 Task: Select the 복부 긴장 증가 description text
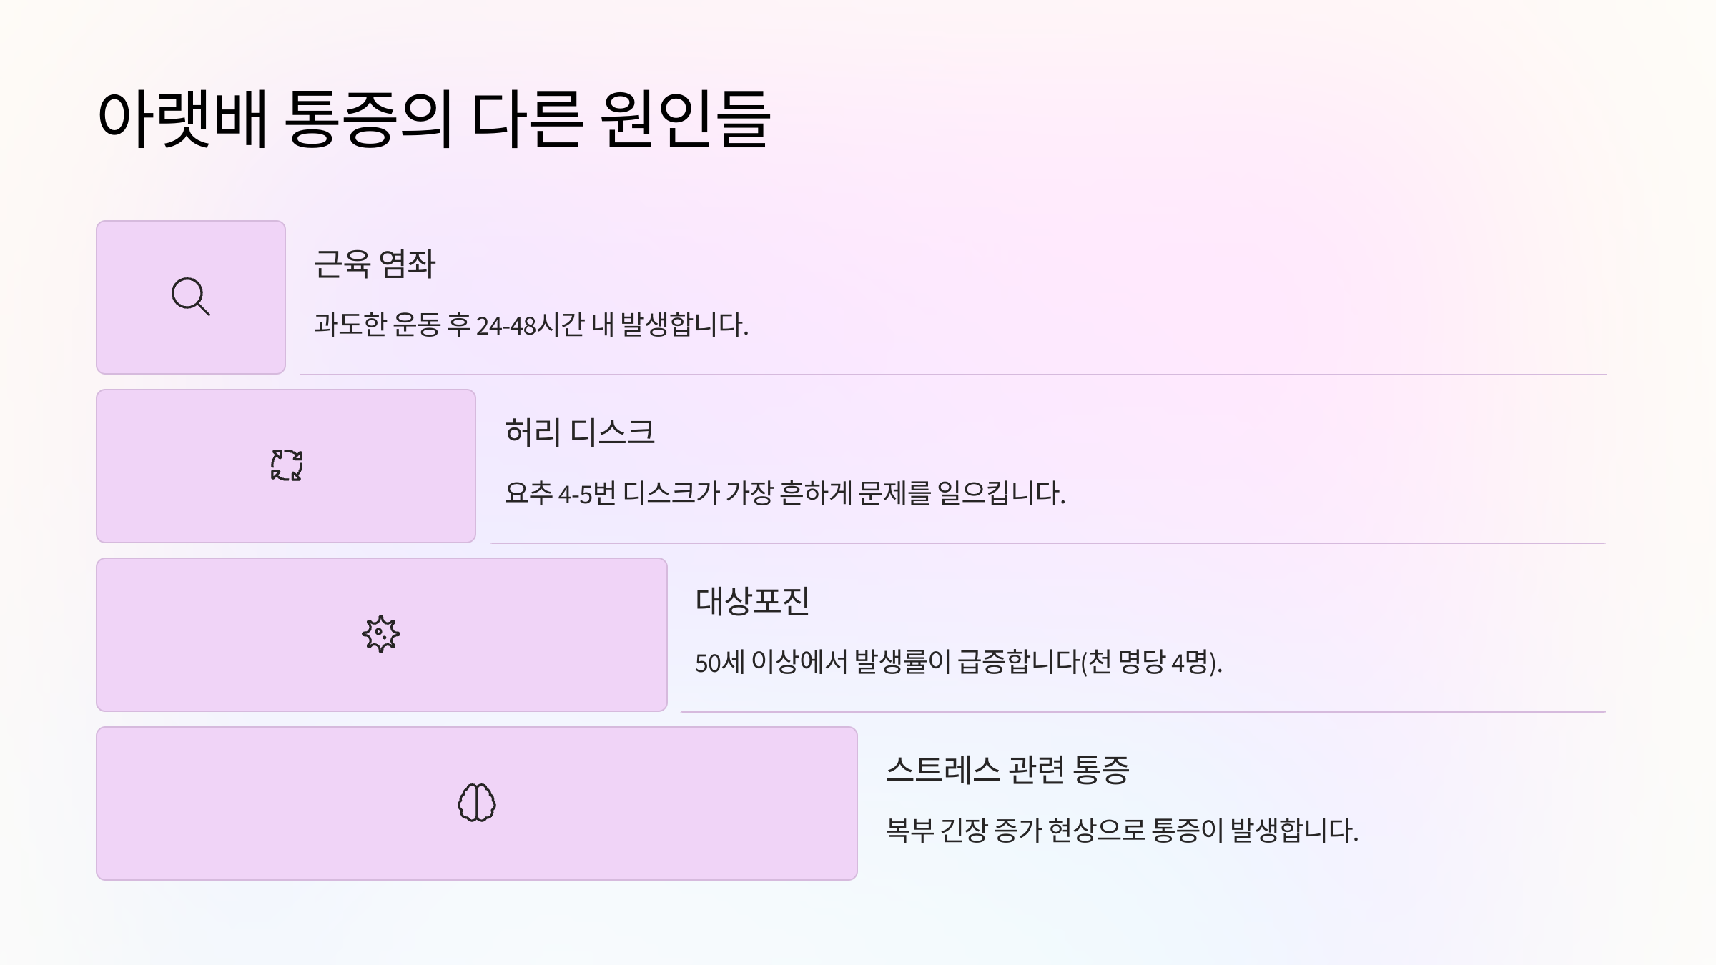click(1122, 831)
